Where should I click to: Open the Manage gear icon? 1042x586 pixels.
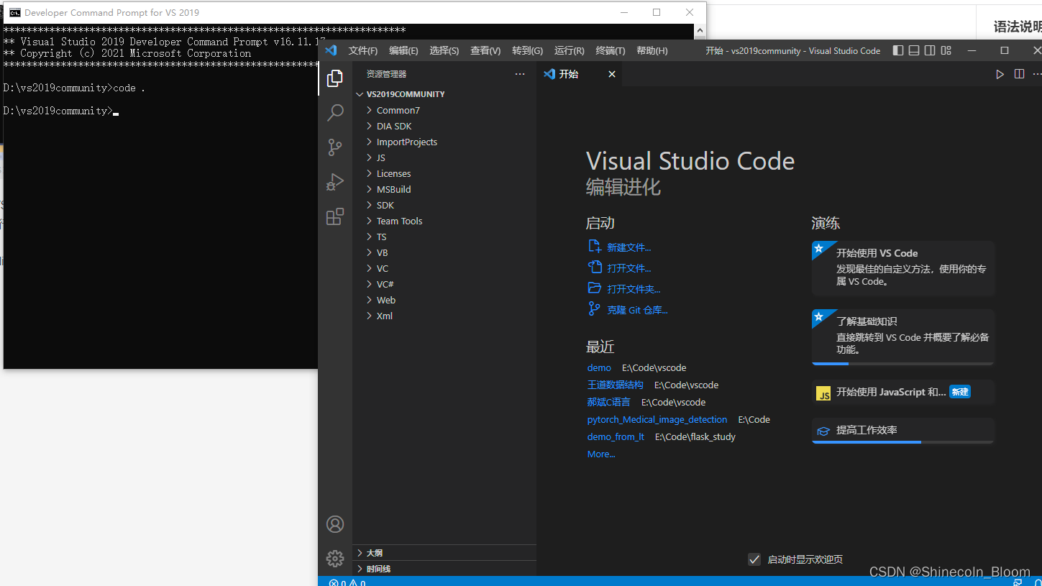(x=335, y=559)
